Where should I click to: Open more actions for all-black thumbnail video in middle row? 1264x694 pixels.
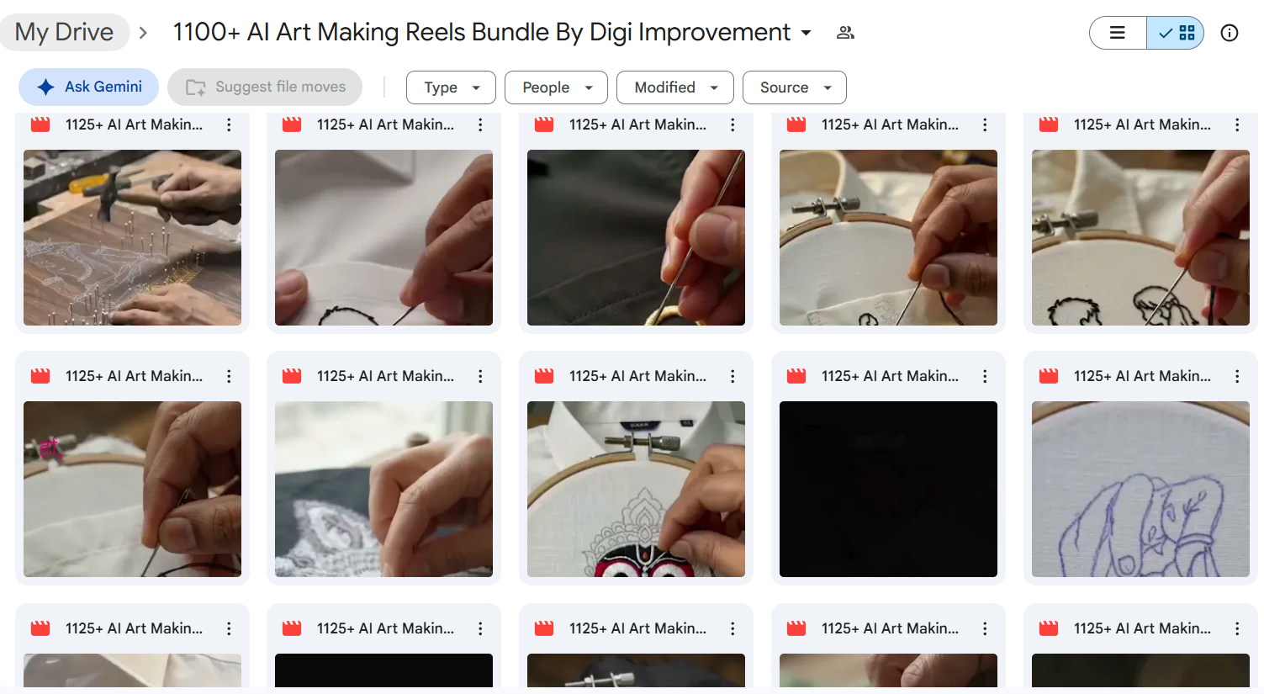point(985,376)
